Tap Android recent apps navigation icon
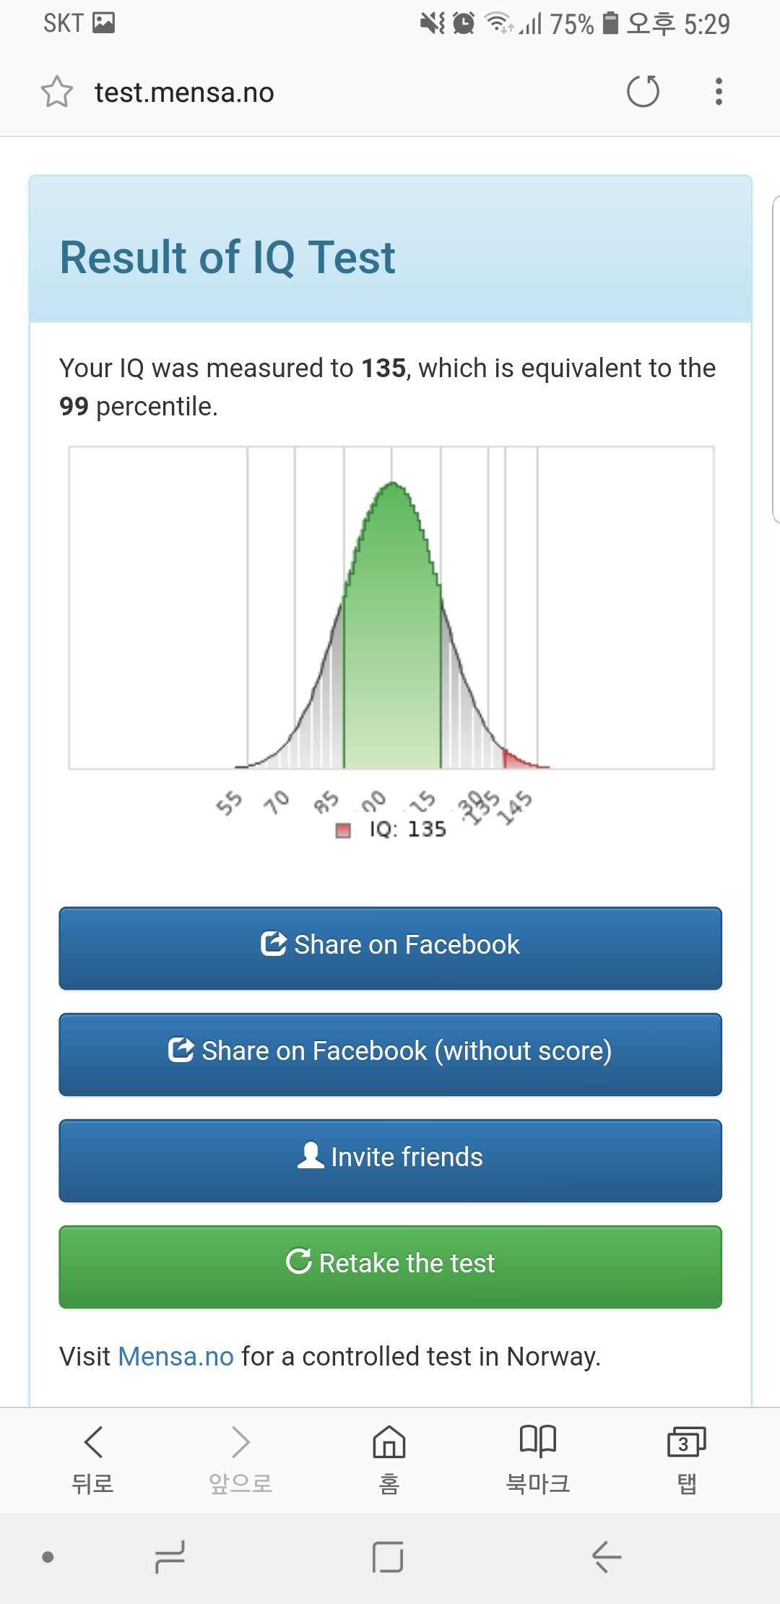 [x=170, y=1557]
